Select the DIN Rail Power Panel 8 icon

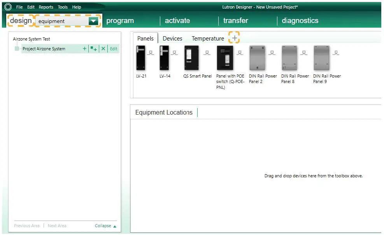click(289, 58)
